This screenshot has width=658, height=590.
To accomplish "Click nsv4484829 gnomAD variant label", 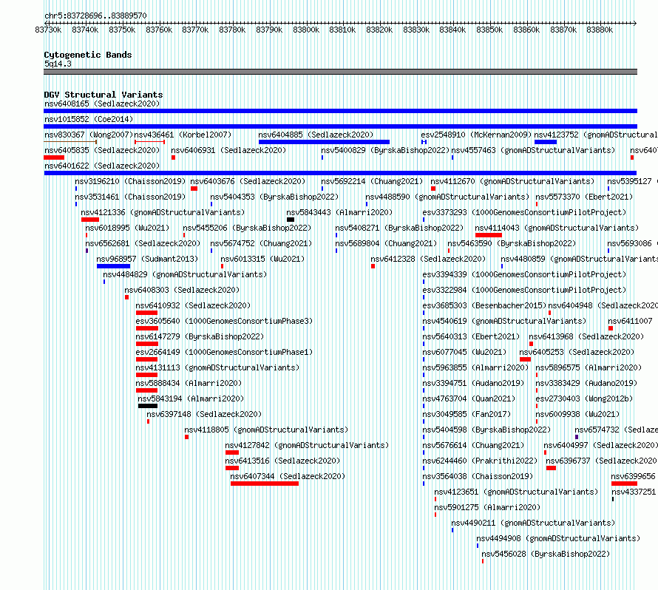I will (185, 274).
